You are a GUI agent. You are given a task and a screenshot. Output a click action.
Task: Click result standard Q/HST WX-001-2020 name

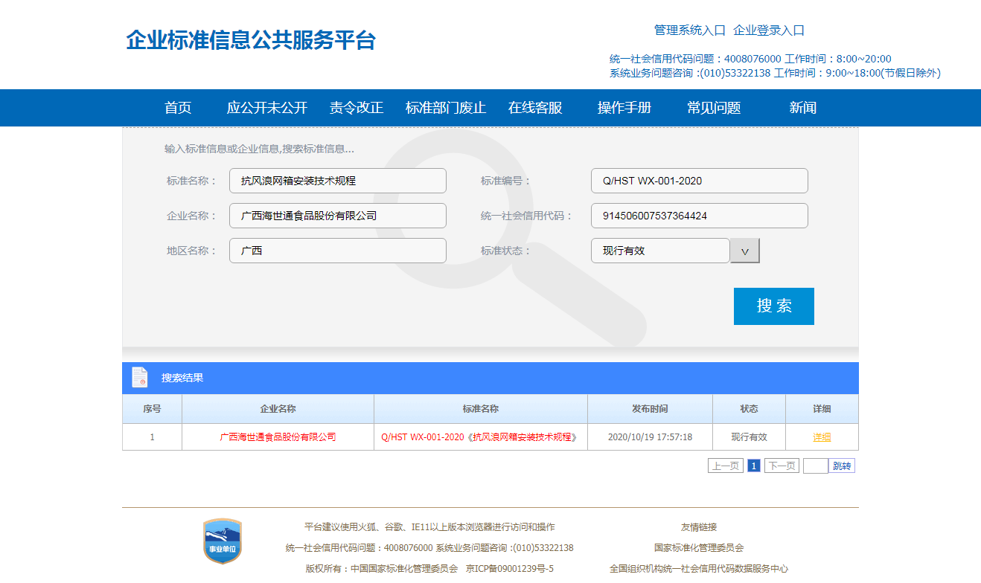click(480, 437)
